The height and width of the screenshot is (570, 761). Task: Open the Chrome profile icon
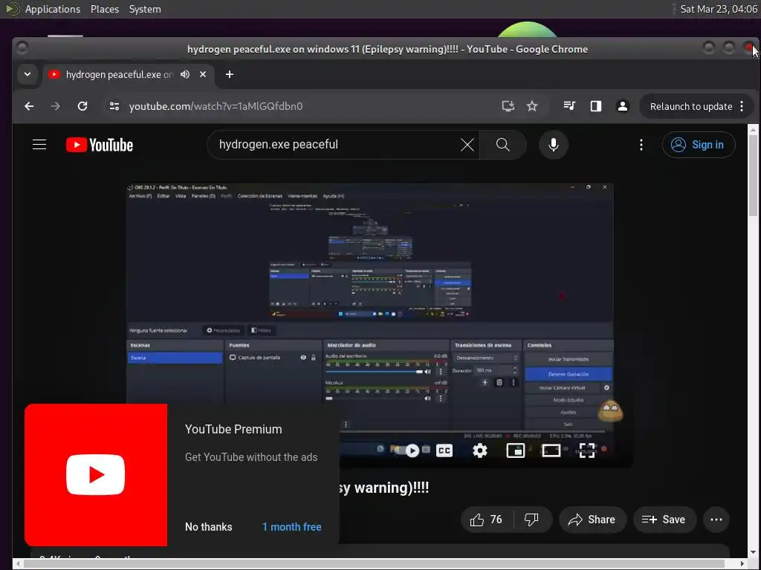click(x=622, y=106)
